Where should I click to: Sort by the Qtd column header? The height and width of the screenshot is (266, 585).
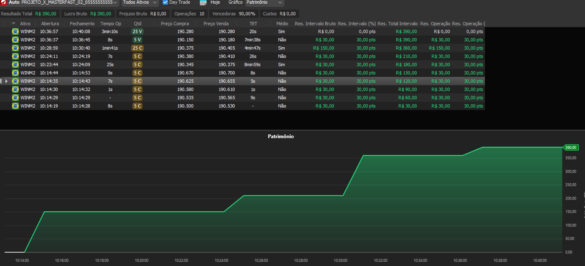[137, 23]
